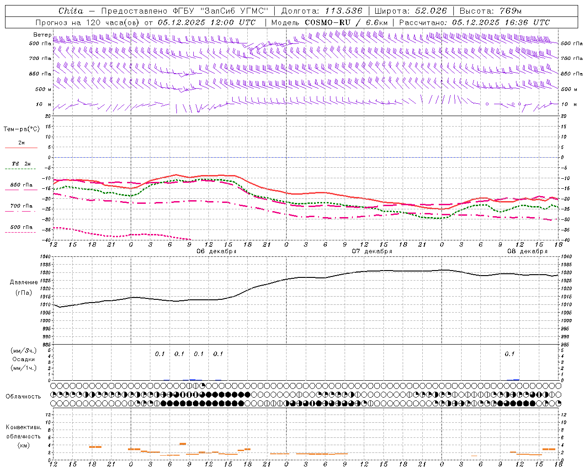Click the 'Ветер' wind panel label
Screen dimensions: 585x468
(42, 35)
